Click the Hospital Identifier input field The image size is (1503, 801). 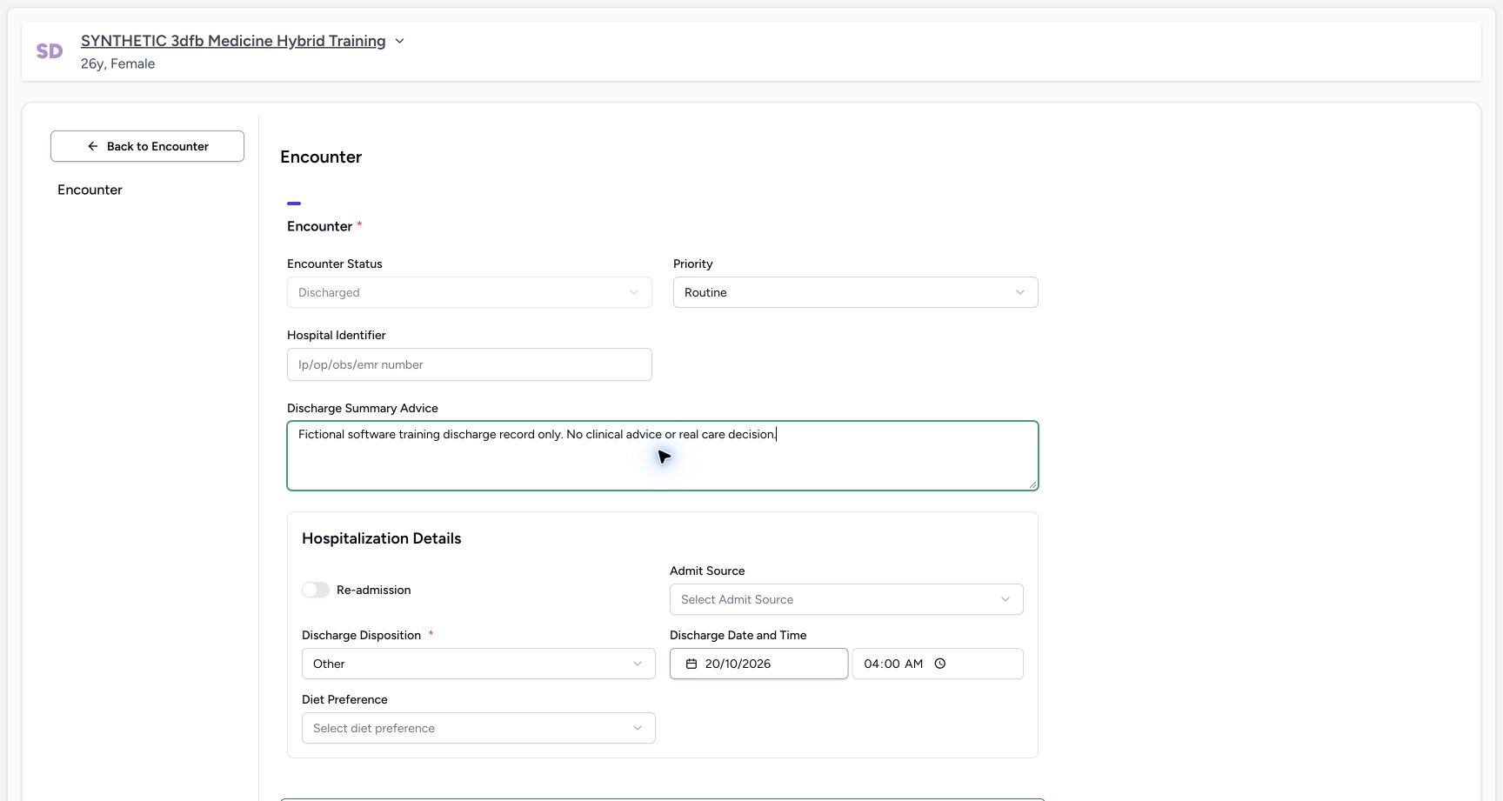click(x=470, y=364)
